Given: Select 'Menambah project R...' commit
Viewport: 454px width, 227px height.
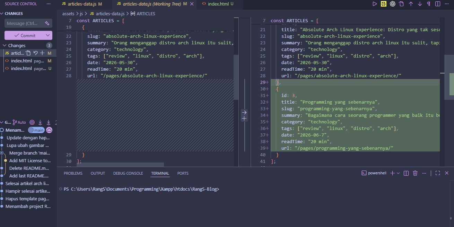Looking at the screenshot, I should [28, 206].
